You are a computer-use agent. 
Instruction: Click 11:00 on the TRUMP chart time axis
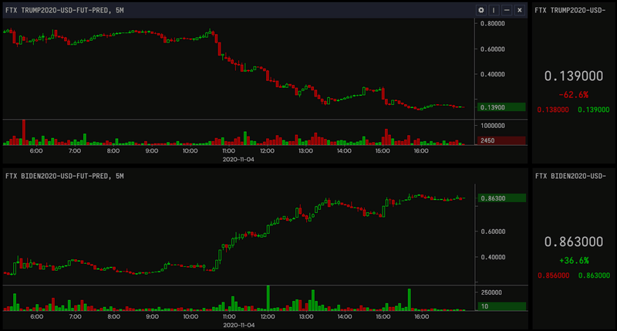(x=228, y=151)
